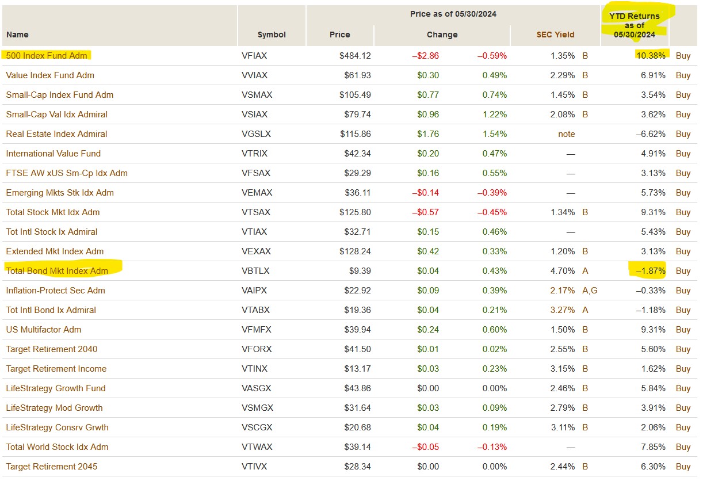Click the A,G footnote for VAIPX
The height and width of the screenshot is (481, 703).
[x=590, y=291]
